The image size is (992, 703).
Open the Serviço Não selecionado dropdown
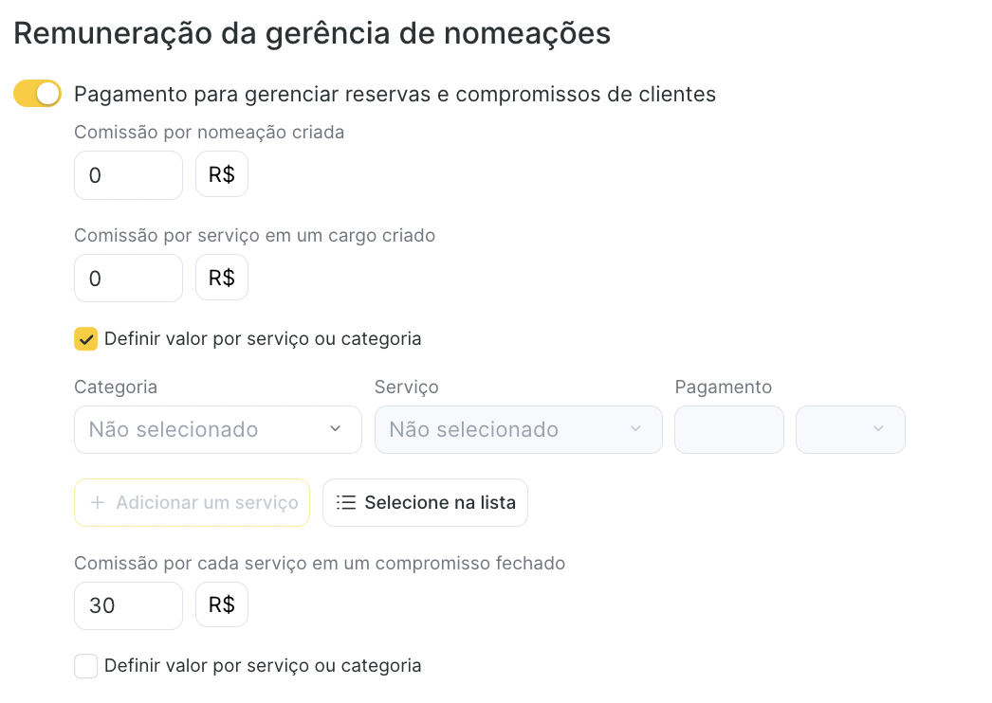point(518,429)
